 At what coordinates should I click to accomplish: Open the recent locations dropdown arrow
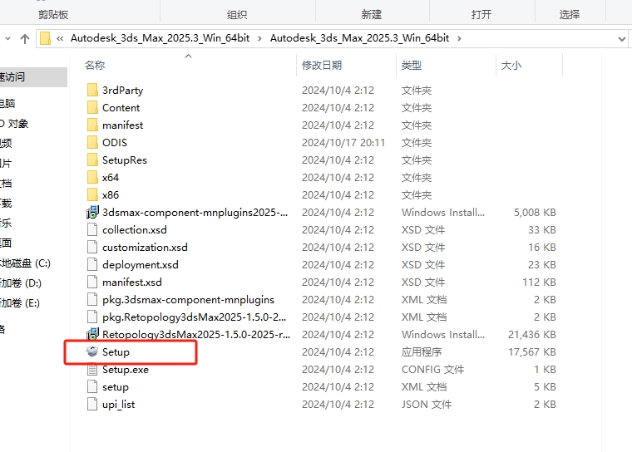point(7,39)
